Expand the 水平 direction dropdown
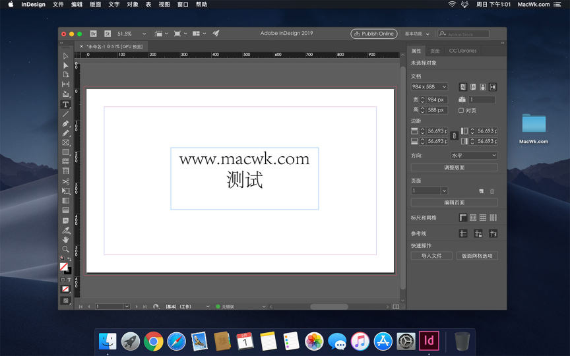Image resolution: width=570 pixels, height=356 pixels. 474,156
